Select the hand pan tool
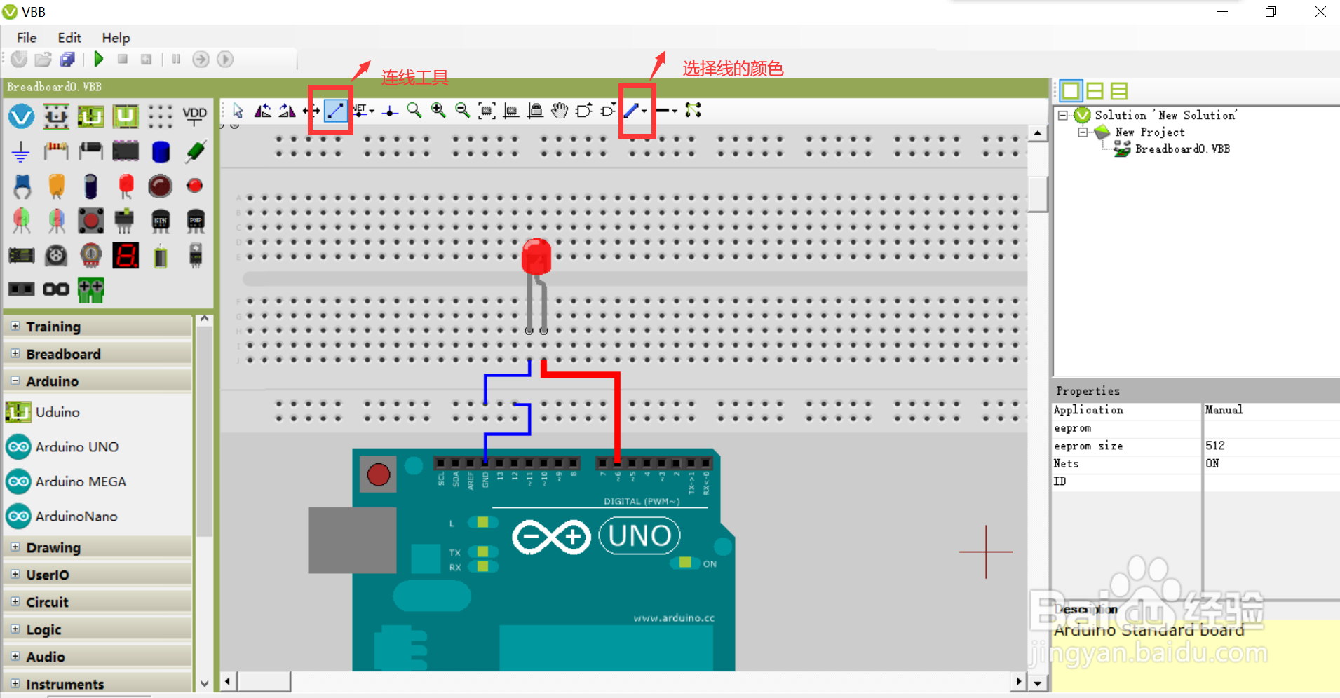This screenshot has width=1340, height=698. [559, 110]
